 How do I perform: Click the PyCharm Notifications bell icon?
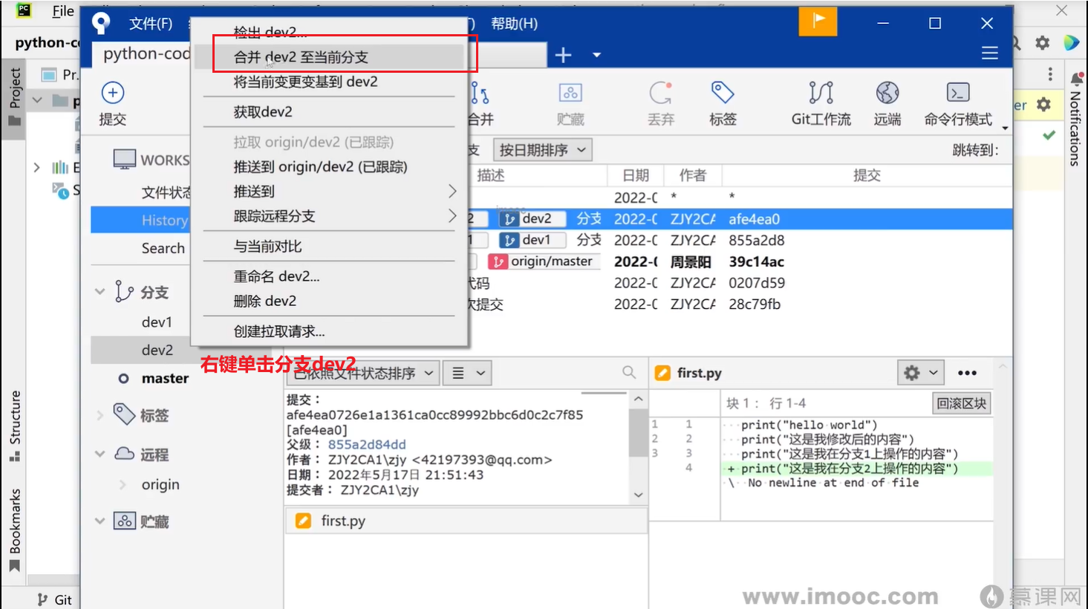coord(1076,79)
